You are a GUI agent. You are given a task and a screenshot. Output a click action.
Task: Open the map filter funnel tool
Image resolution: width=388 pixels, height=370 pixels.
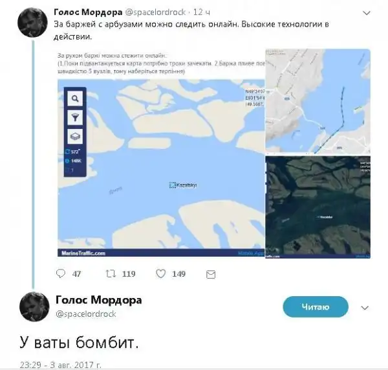[75, 117]
